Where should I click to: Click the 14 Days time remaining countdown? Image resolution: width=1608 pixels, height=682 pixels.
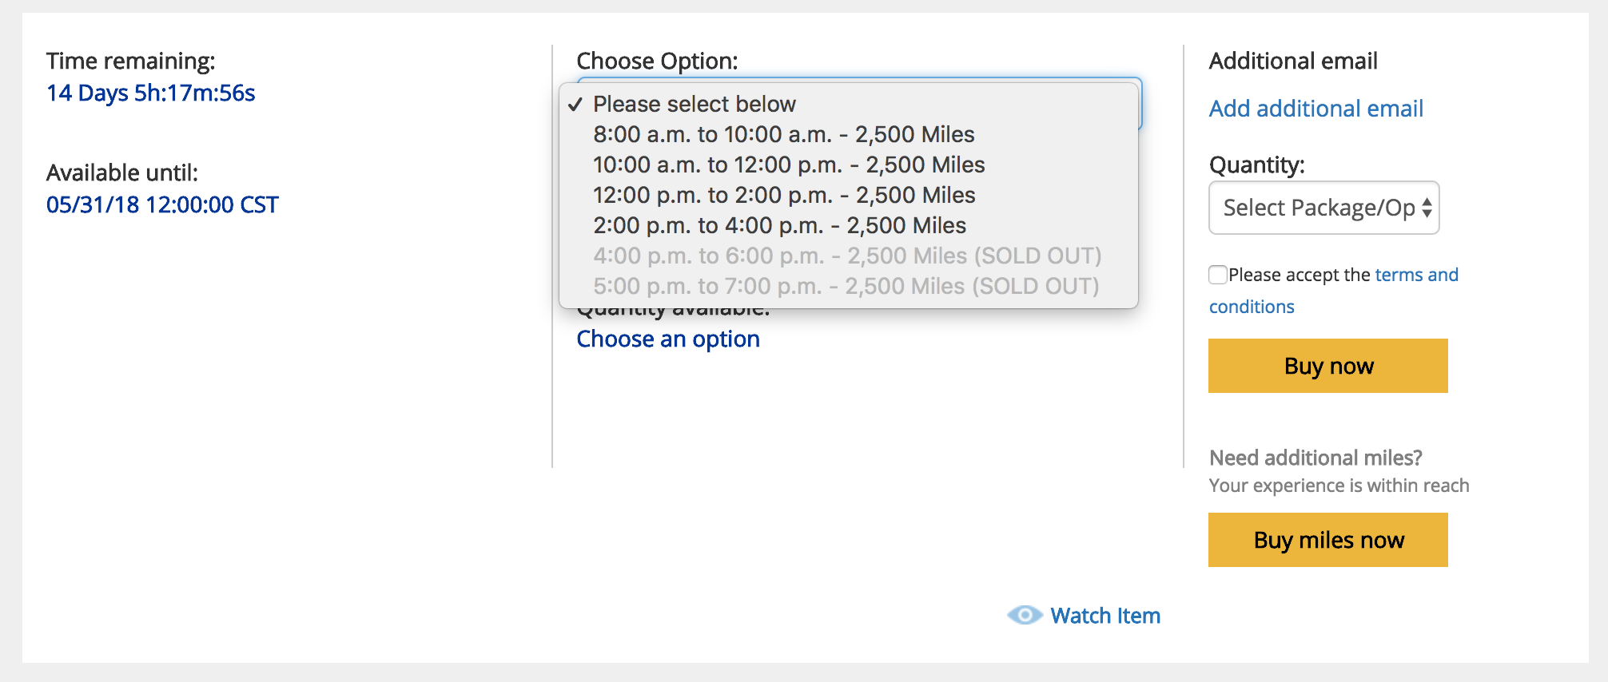[151, 93]
